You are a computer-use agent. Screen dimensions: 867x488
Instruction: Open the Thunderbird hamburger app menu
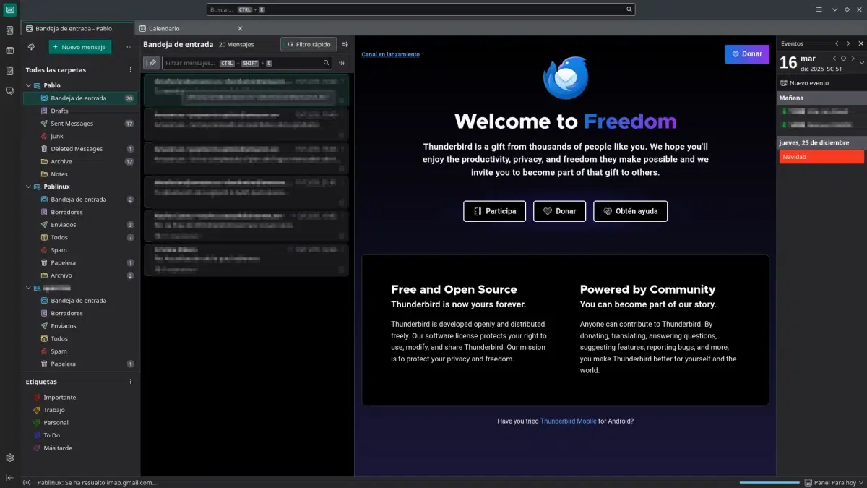pyautogui.click(x=819, y=9)
